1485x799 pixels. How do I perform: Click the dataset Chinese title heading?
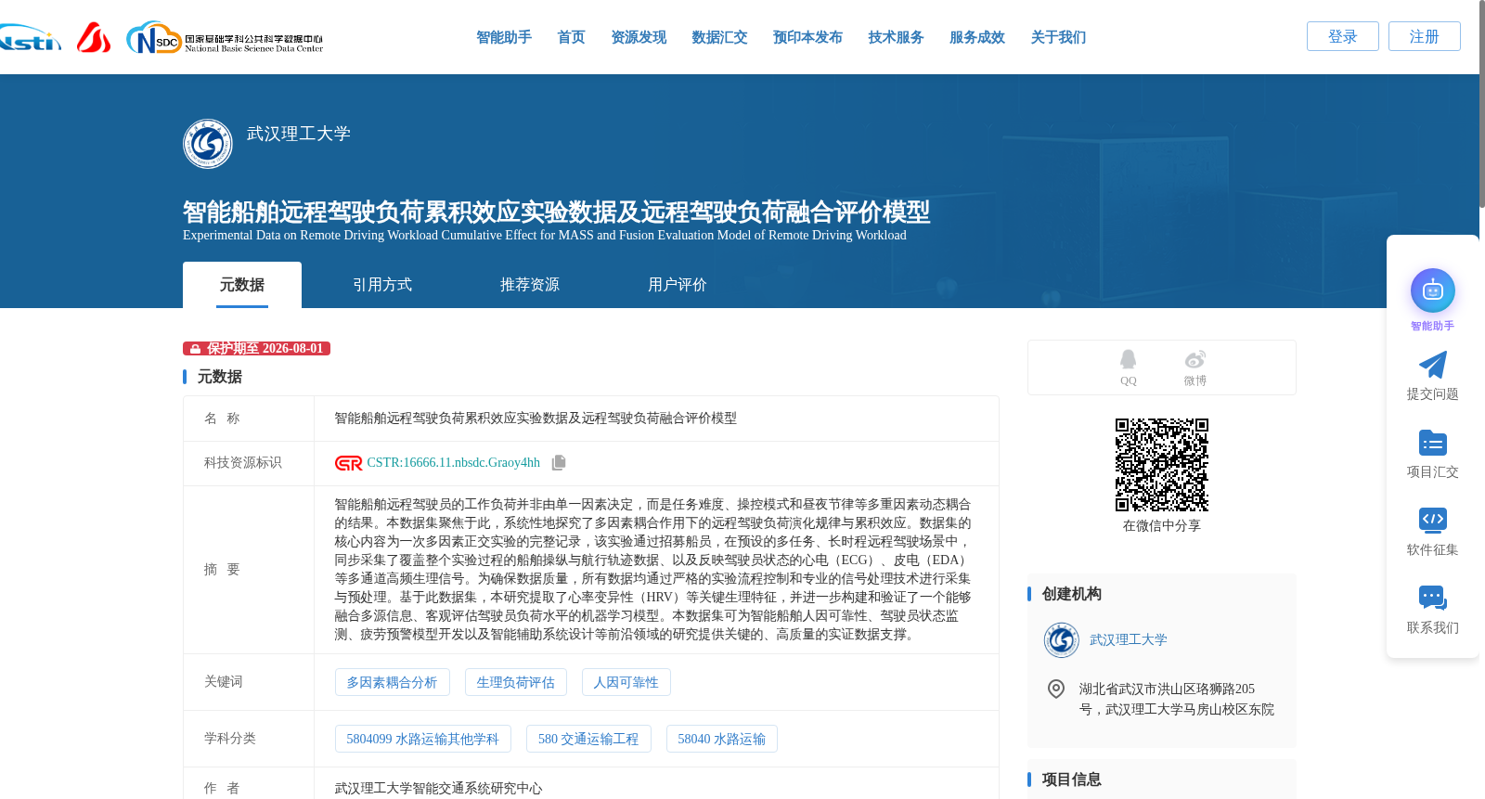556,212
